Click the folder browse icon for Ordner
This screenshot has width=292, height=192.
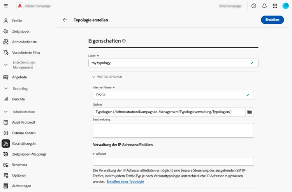tap(250, 112)
